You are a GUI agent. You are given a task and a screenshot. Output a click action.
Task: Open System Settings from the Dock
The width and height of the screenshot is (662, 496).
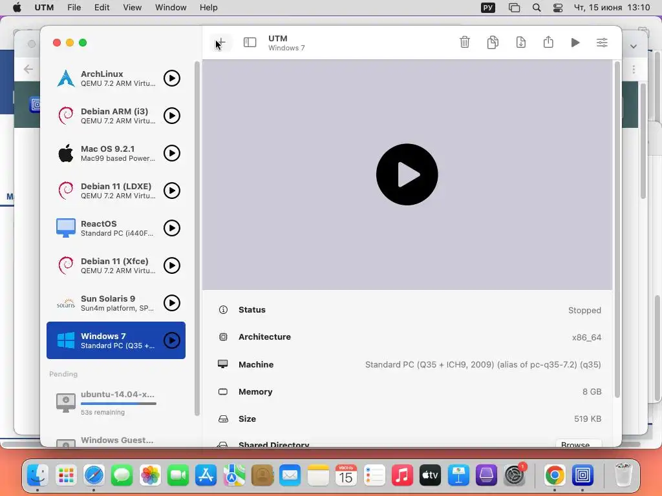point(514,475)
